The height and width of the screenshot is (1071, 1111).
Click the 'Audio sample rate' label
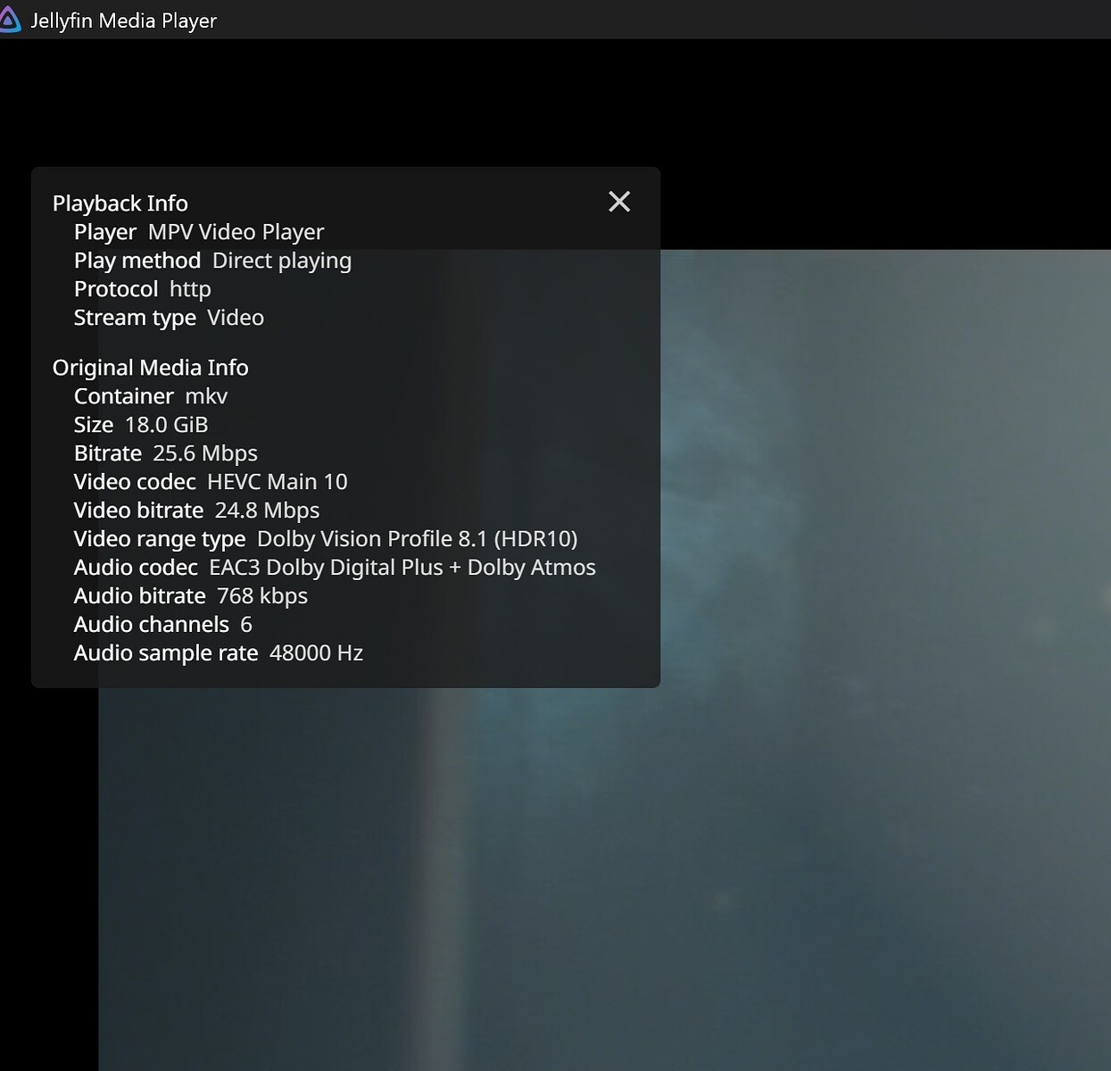[166, 653]
